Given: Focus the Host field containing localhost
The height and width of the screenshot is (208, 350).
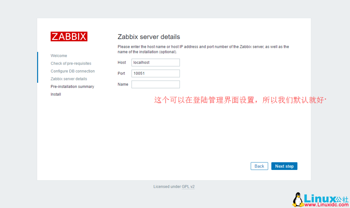Looking at the screenshot, I should pyautogui.click(x=155, y=62).
